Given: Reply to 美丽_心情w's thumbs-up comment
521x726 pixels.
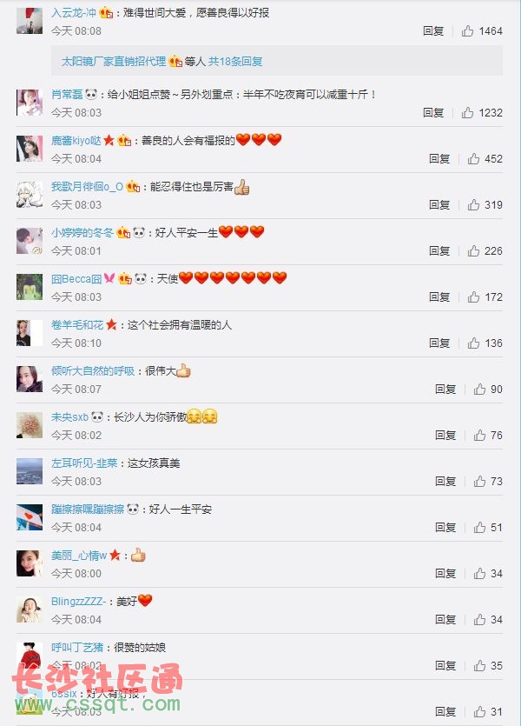Looking at the screenshot, I should pyautogui.click(x=445, y=574).
